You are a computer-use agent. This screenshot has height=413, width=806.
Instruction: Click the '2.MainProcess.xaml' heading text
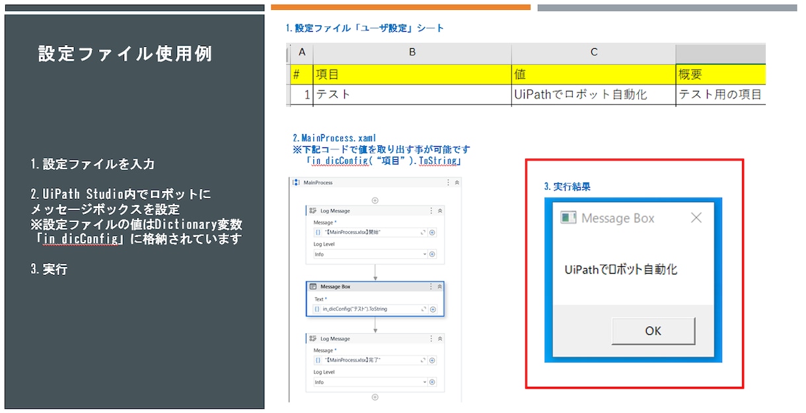pos(334,138)
